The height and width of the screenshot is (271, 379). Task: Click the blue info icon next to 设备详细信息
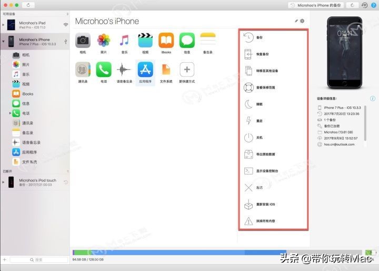[x=373, y=99]
